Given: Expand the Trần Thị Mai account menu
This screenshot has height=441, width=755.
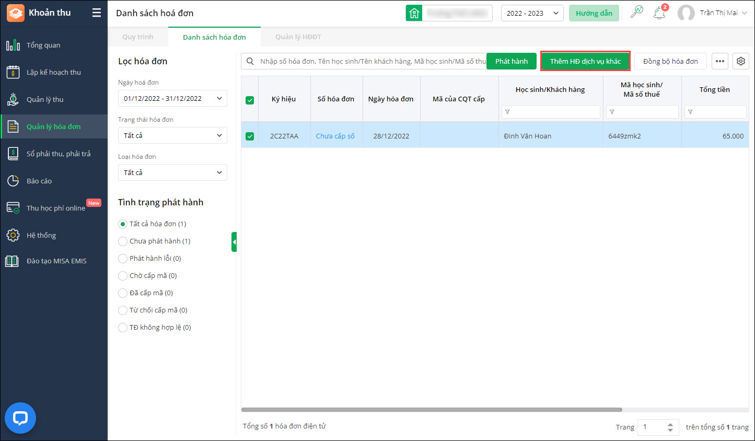Looking at the screenshot, I should 744,13.
